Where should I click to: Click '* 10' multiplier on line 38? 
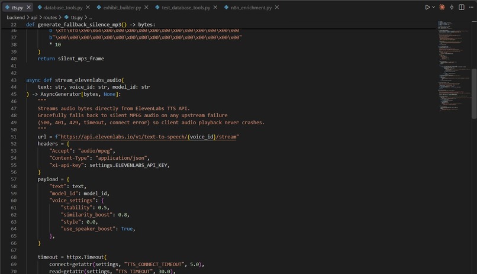[x=55, y=44]
